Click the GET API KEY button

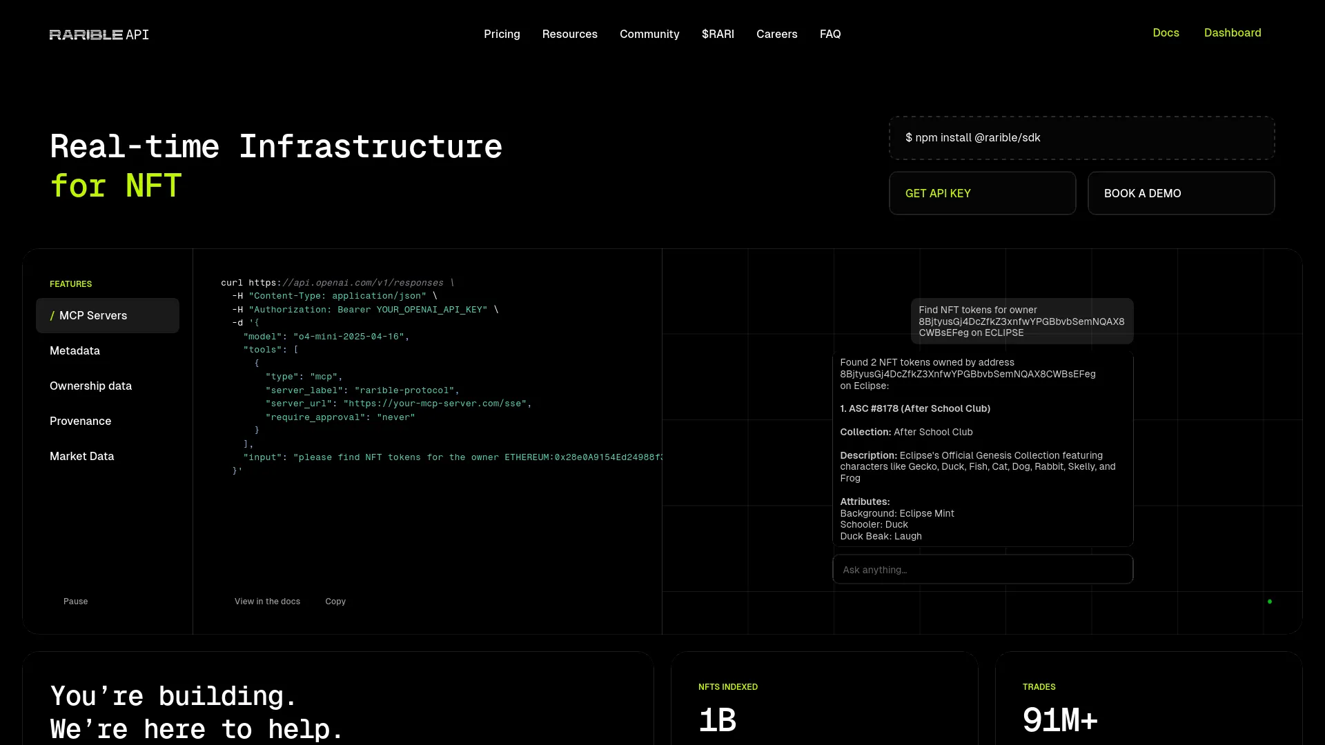(x=982, y=193)
